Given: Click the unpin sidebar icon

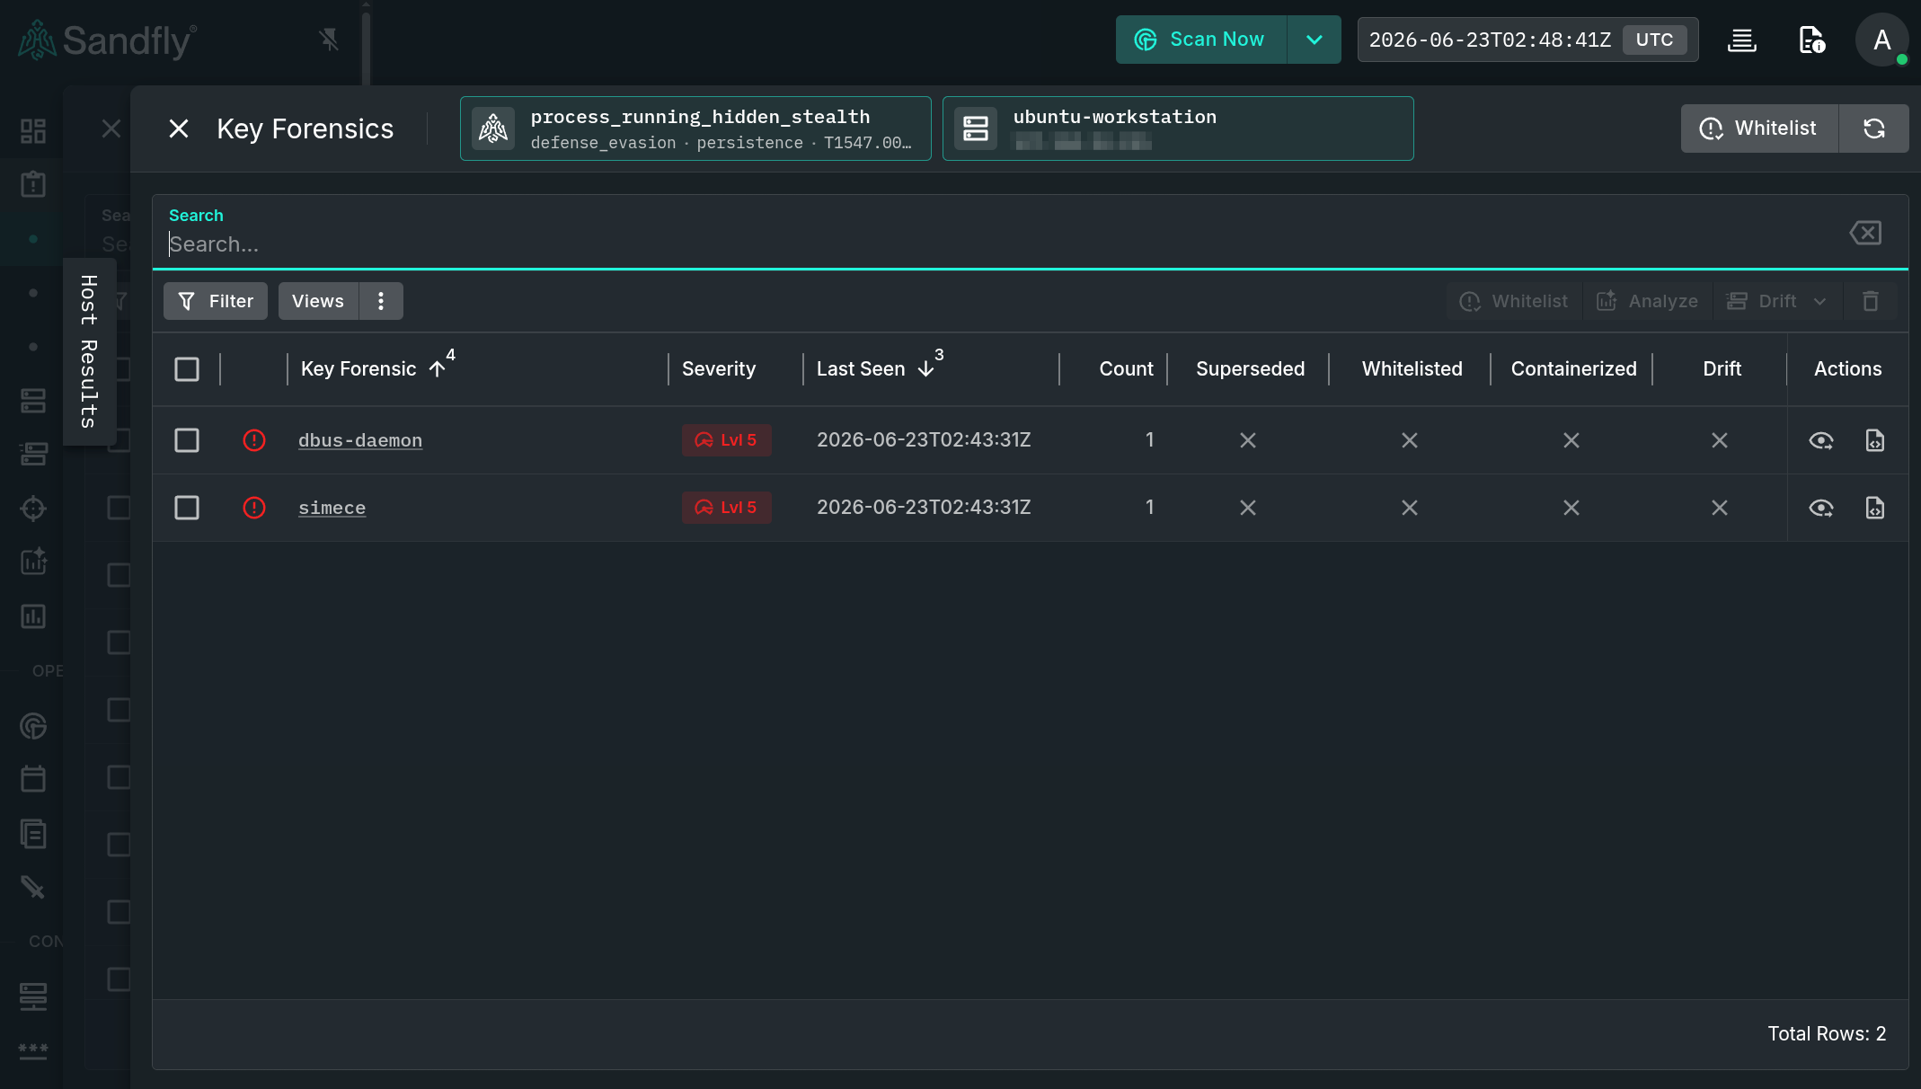Looking at the screenshot, I should (329, 40).
